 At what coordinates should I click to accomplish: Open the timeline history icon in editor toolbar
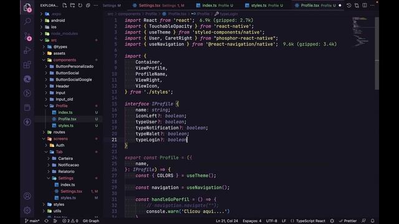(x=349, y=6)
